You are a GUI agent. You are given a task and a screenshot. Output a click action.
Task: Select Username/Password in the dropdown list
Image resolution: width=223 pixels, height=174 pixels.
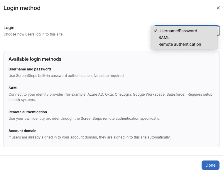(x=178, y=31)
